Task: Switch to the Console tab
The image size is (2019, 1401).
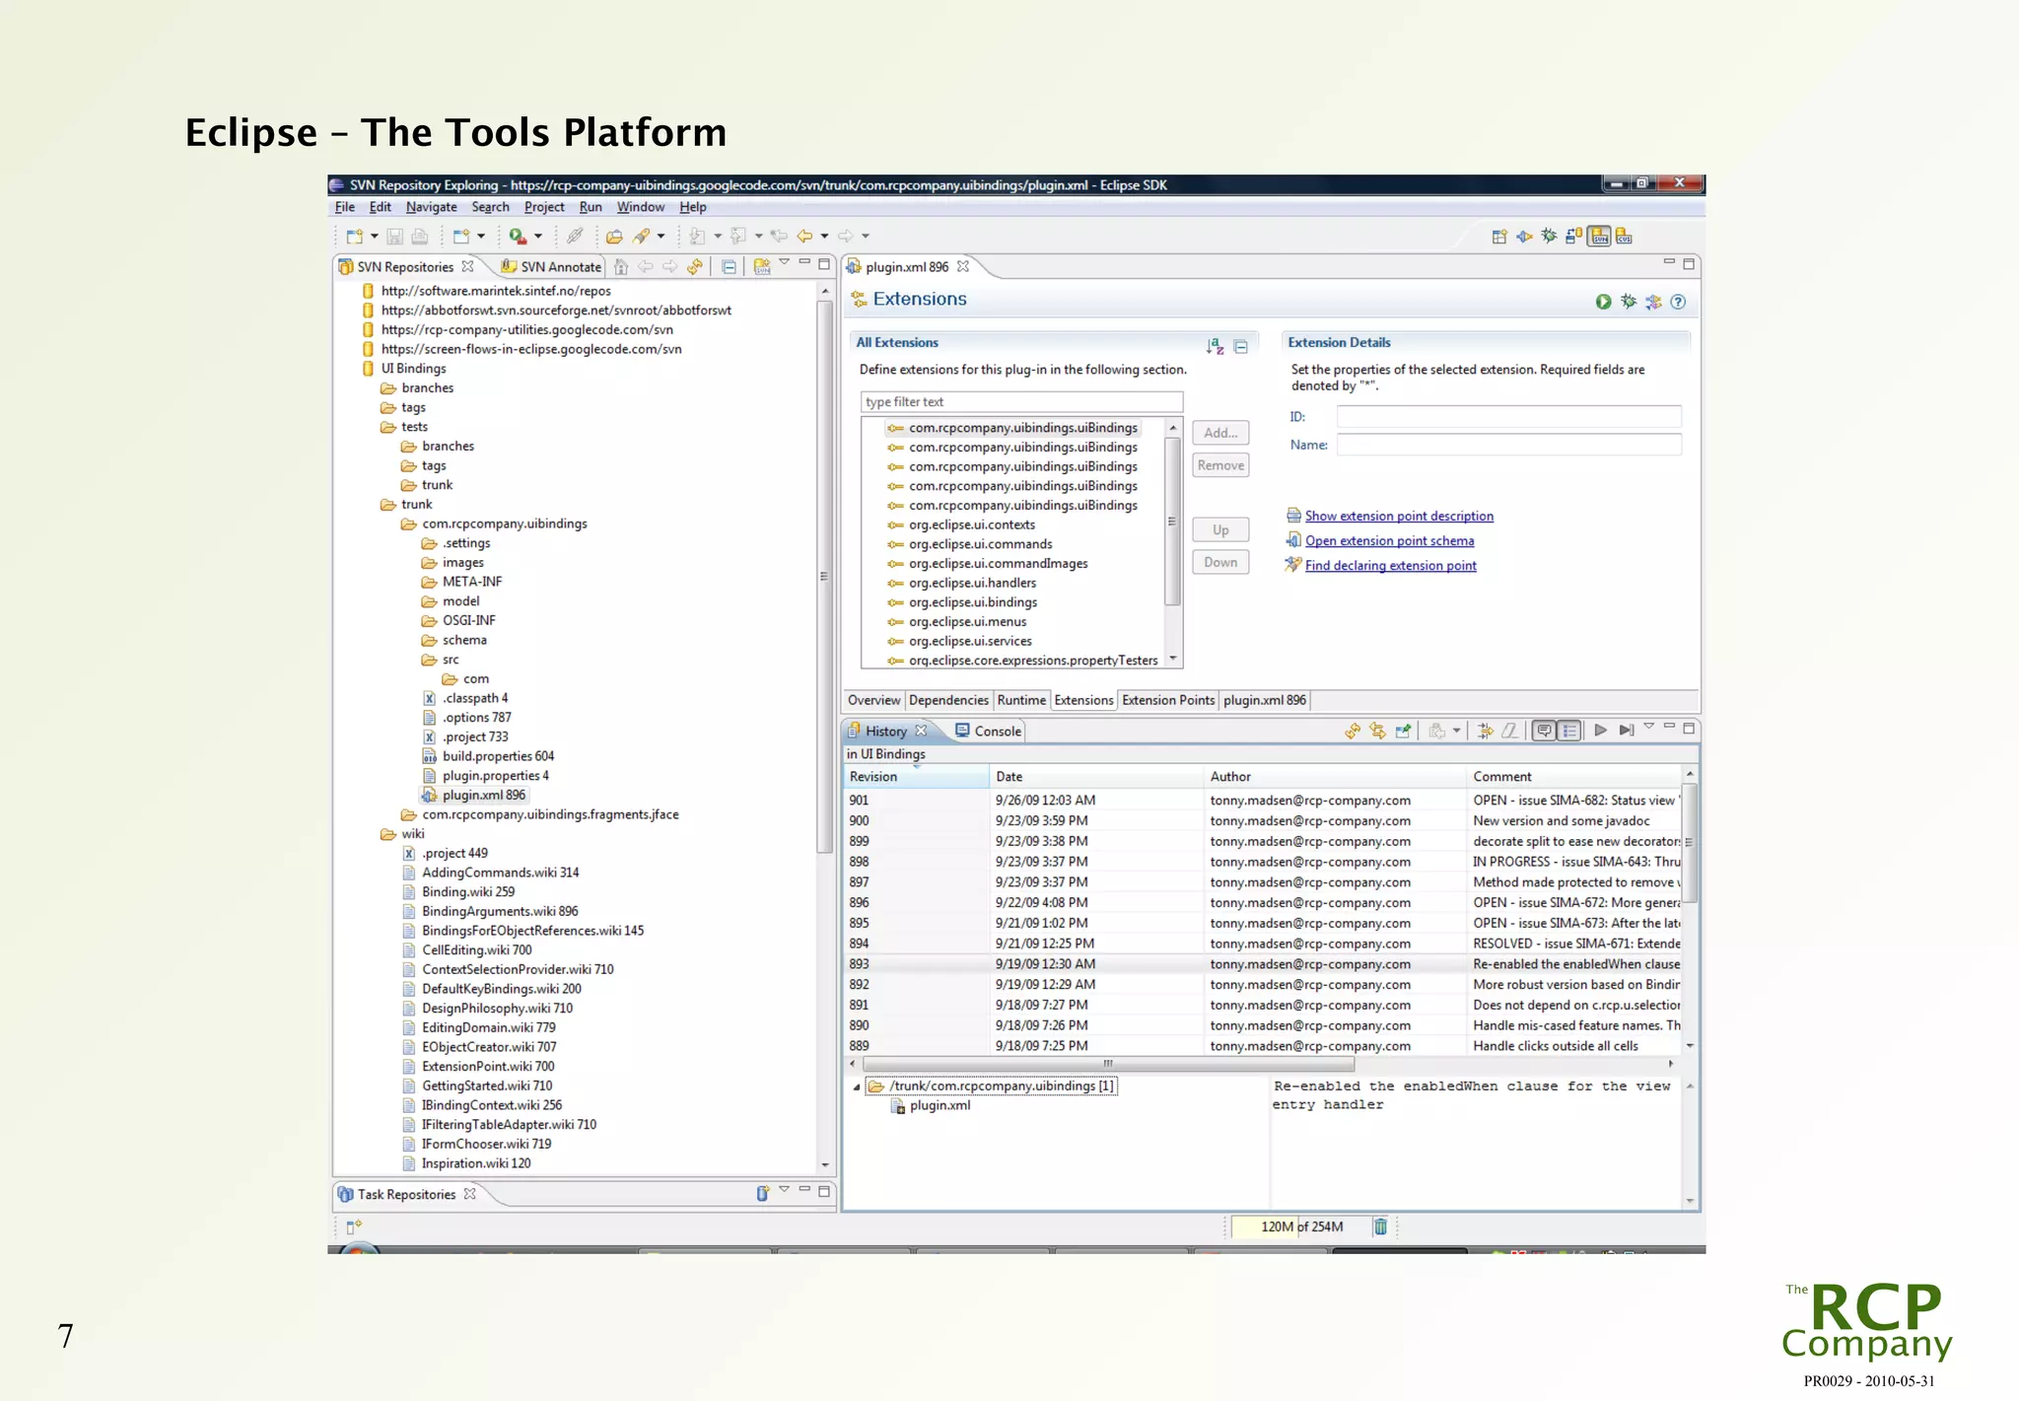Action: (988, 731)
